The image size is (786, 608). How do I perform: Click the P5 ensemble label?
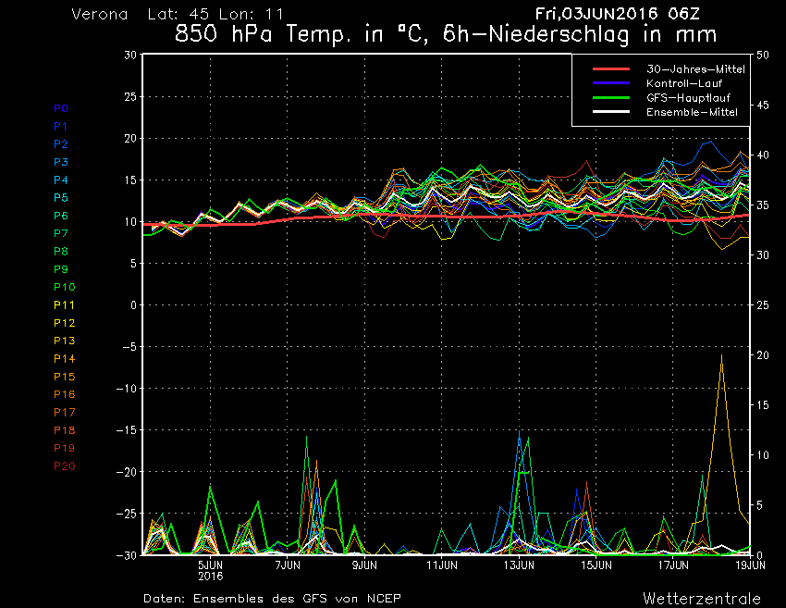[x=61, y=198]
